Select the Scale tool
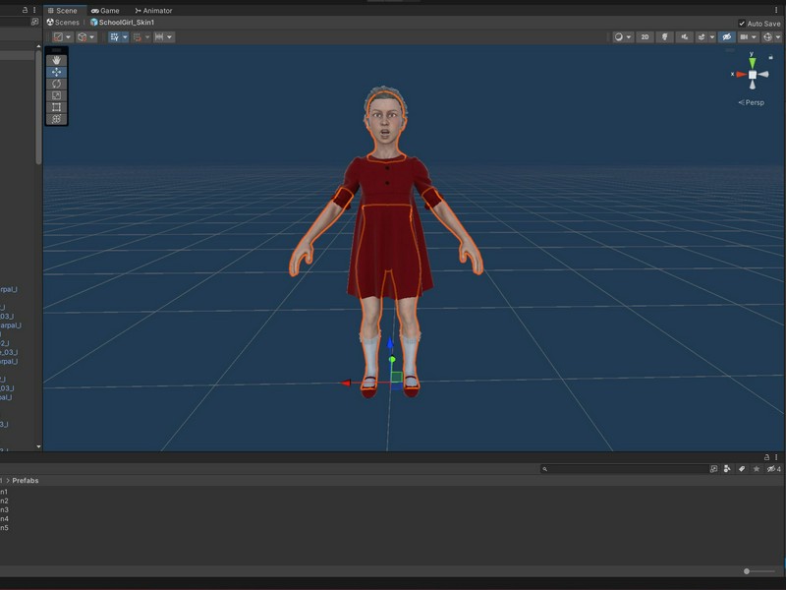786x590 pixels. (56, 95)
